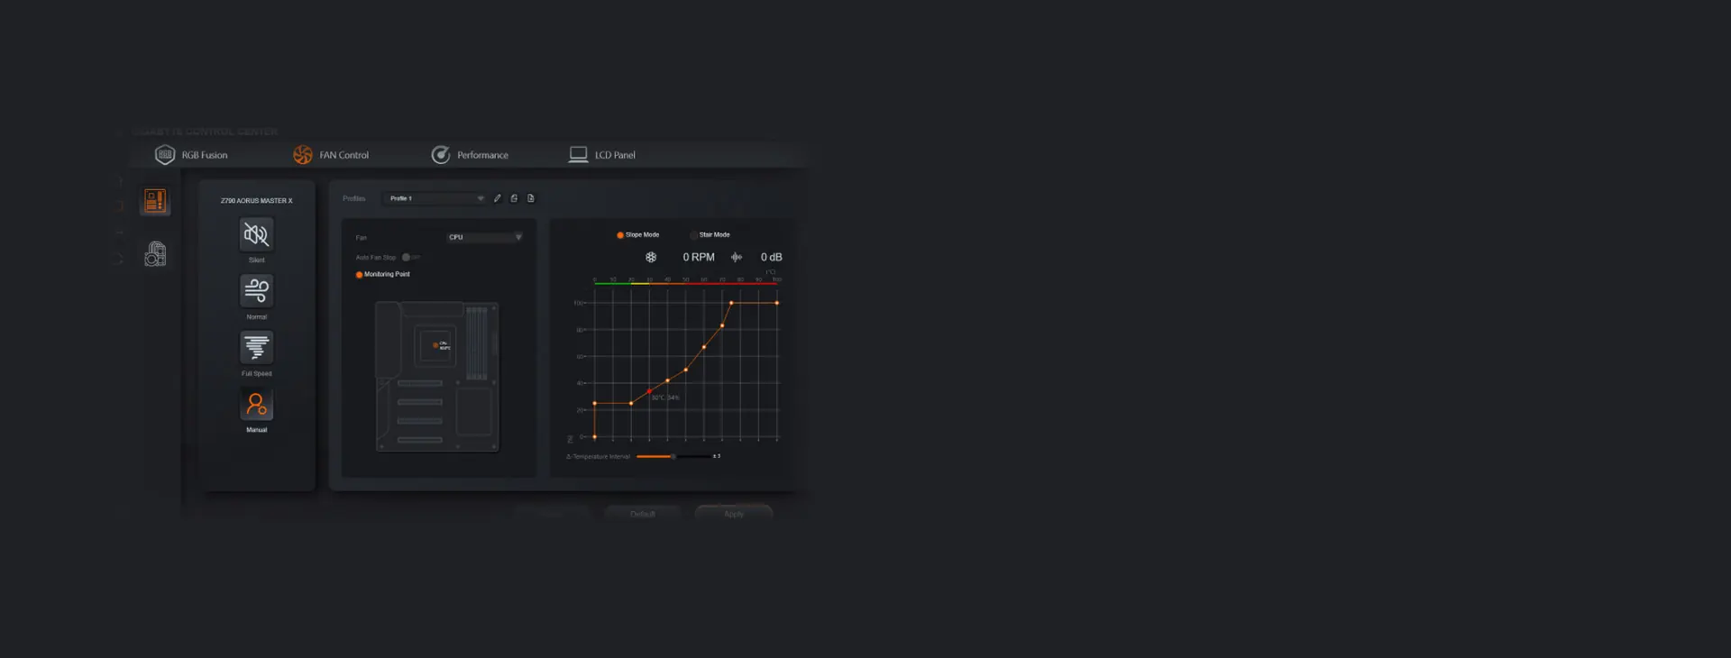Choose the Normal fan preset icon

pyautogui.click(x=256, y=291)
